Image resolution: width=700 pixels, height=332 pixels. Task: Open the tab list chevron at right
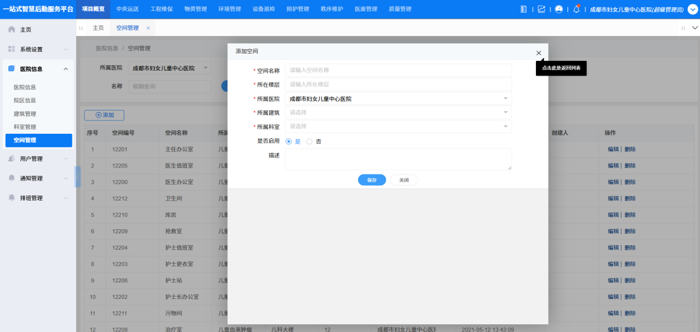tap(694, 28)
